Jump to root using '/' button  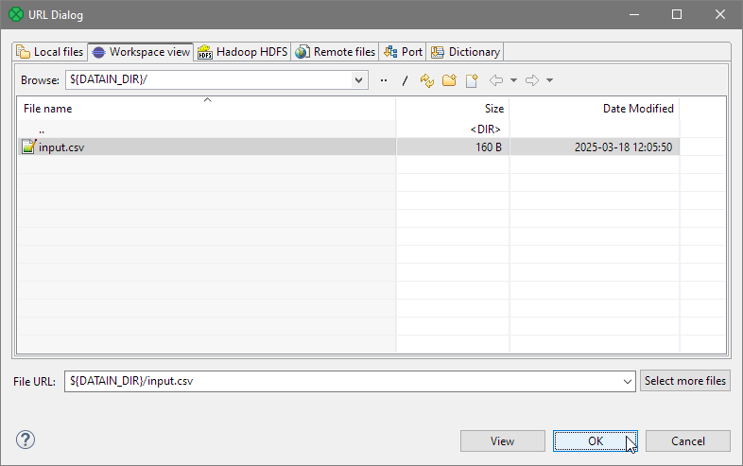[x=405, y=80]
